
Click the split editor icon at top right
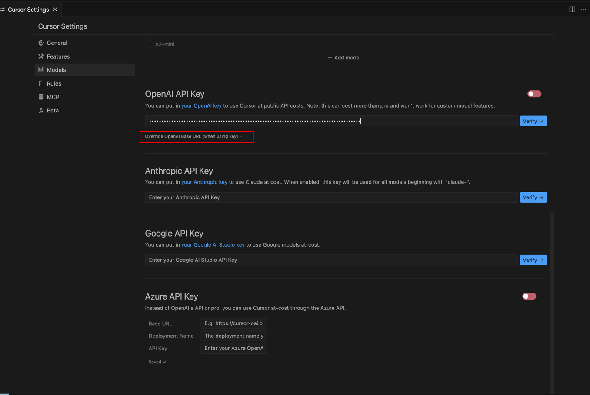(572, 9)
